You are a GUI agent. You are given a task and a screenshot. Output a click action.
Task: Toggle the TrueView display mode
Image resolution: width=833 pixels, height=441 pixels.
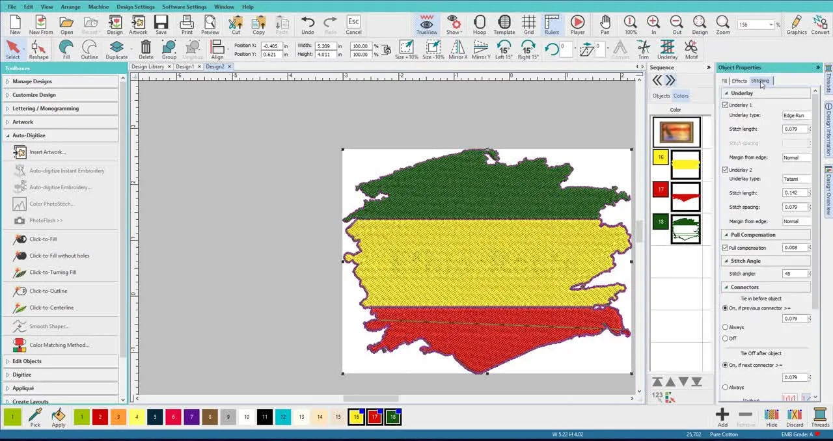[426, 24]
